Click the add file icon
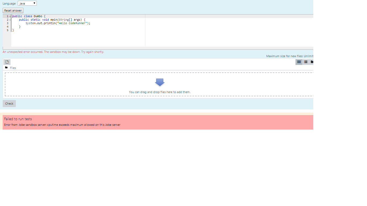This screenshot has width=367, height=206. pos(7,62)
